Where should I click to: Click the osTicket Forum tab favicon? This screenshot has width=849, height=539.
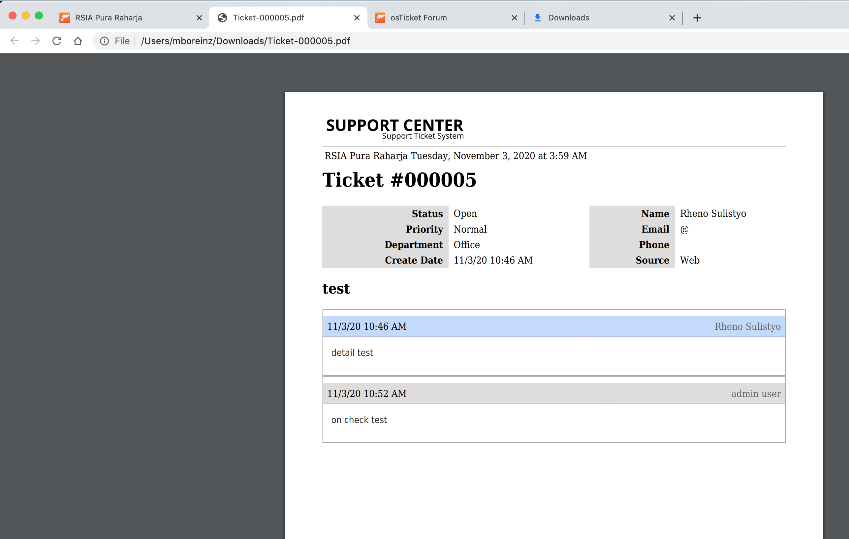[x=380, y=17]
